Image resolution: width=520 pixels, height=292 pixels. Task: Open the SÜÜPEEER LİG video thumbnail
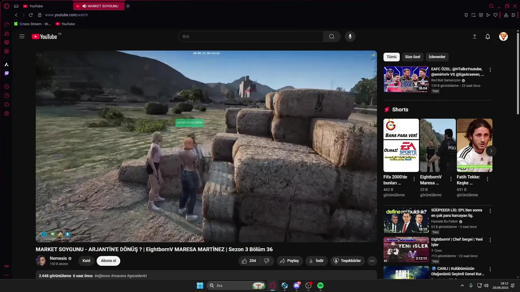tap(406, 220)
